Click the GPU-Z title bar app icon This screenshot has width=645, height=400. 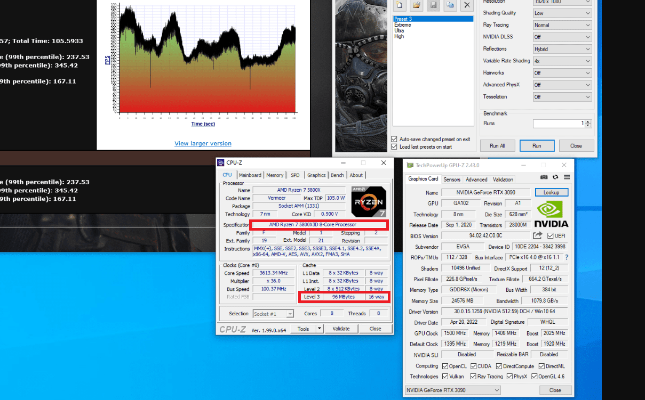coord(410,165)
